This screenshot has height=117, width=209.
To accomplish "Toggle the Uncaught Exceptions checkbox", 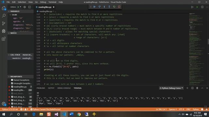I will click(x=12, y=84).
